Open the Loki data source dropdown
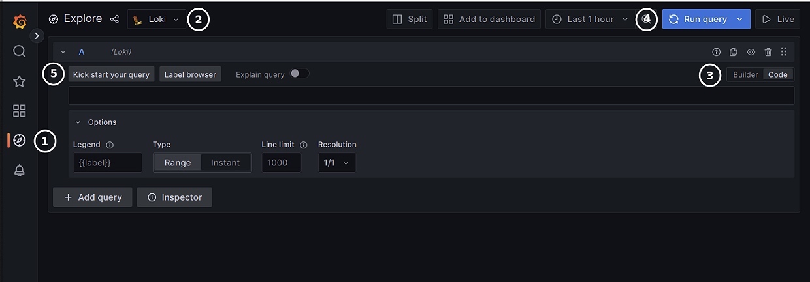 [157, 20]
